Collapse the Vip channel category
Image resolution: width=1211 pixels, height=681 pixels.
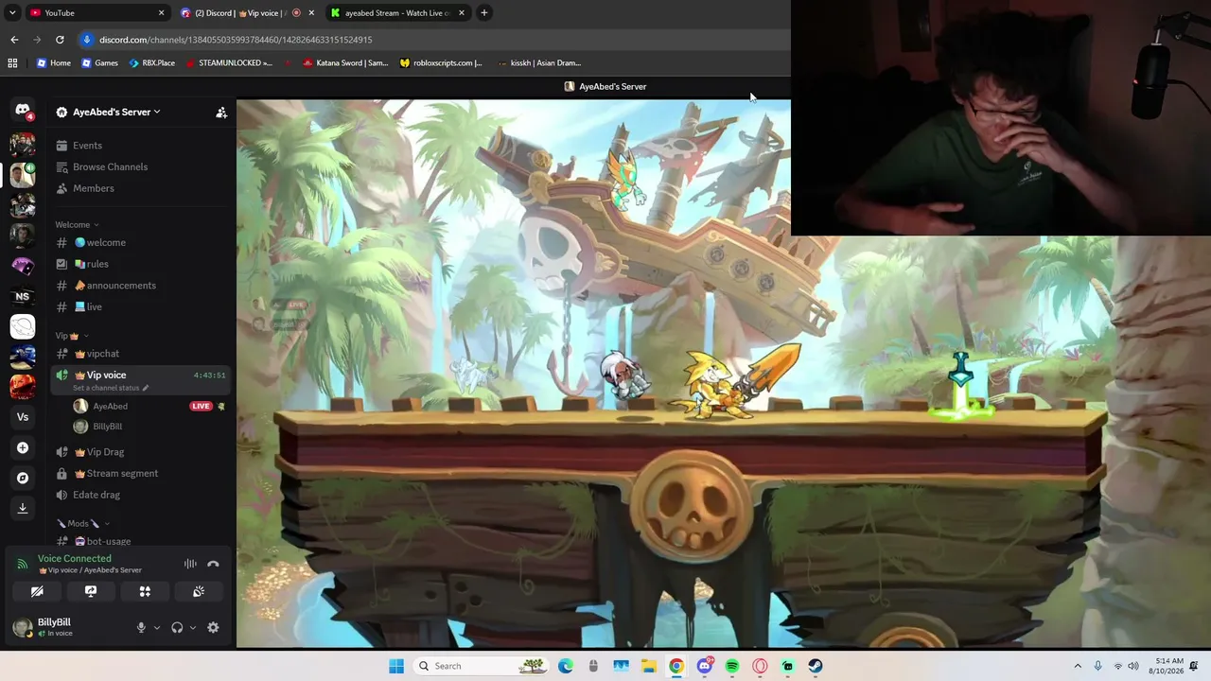pos(72,336)
